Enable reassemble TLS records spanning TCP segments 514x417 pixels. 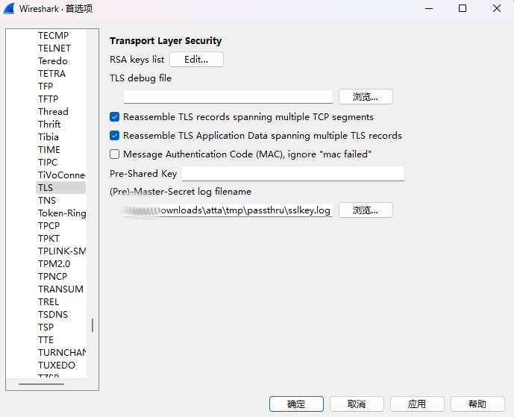114,117
